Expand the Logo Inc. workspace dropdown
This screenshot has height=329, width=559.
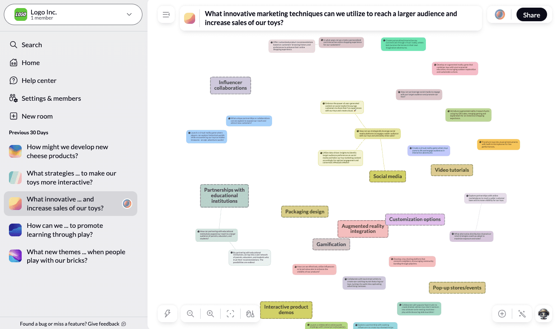tap(129, 15)
